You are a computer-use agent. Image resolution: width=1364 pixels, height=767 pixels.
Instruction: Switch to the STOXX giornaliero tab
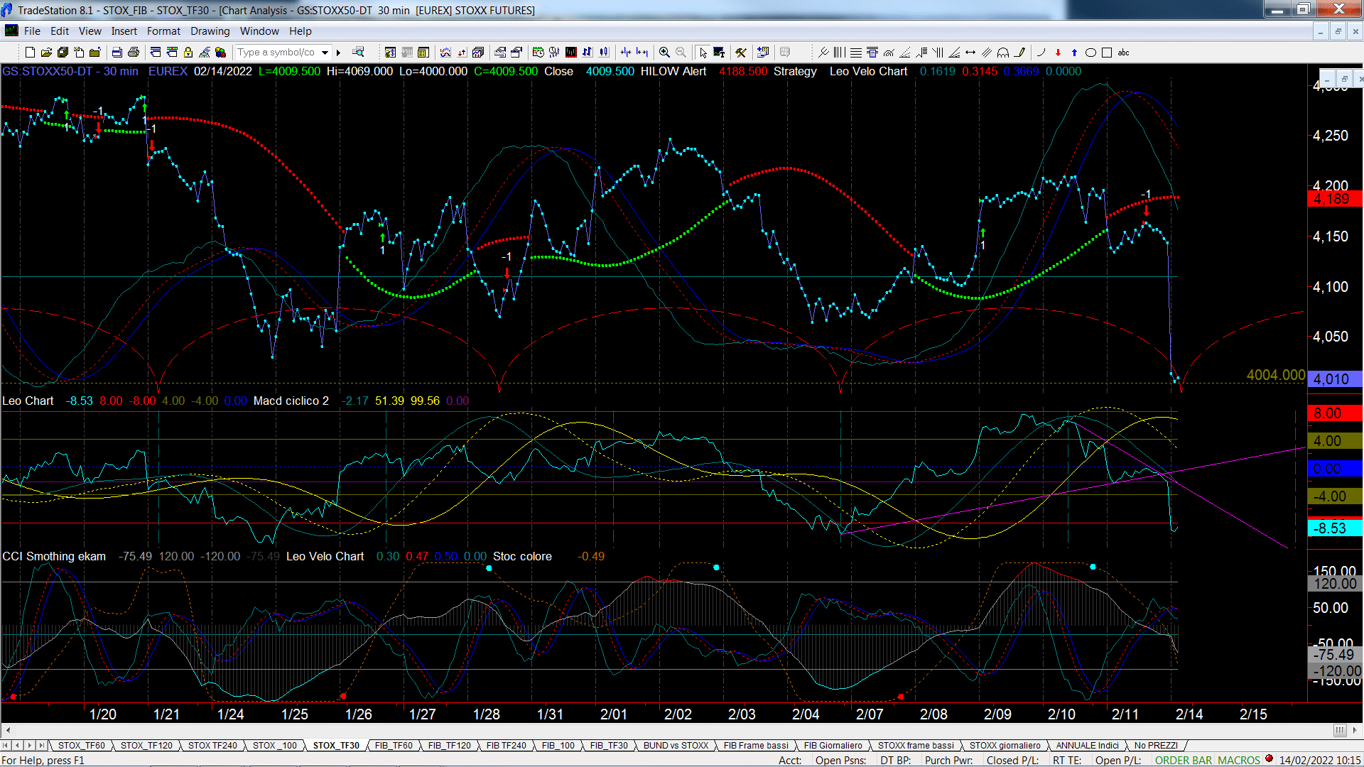click(1005, 746)
